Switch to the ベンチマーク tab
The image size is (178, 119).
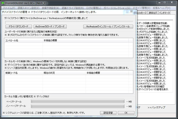click(x=164, y=13)
